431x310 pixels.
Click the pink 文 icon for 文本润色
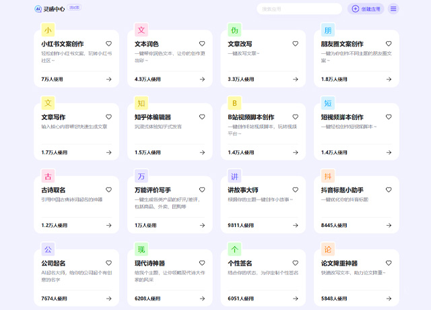(141, 30)
